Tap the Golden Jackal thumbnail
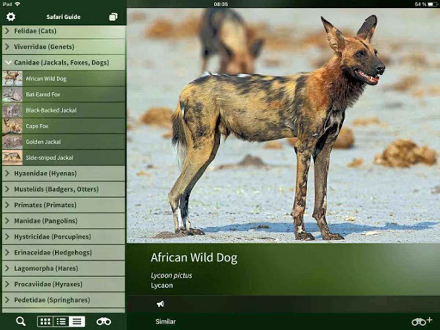This screenshot has height=330, width=440. (12, 142)
